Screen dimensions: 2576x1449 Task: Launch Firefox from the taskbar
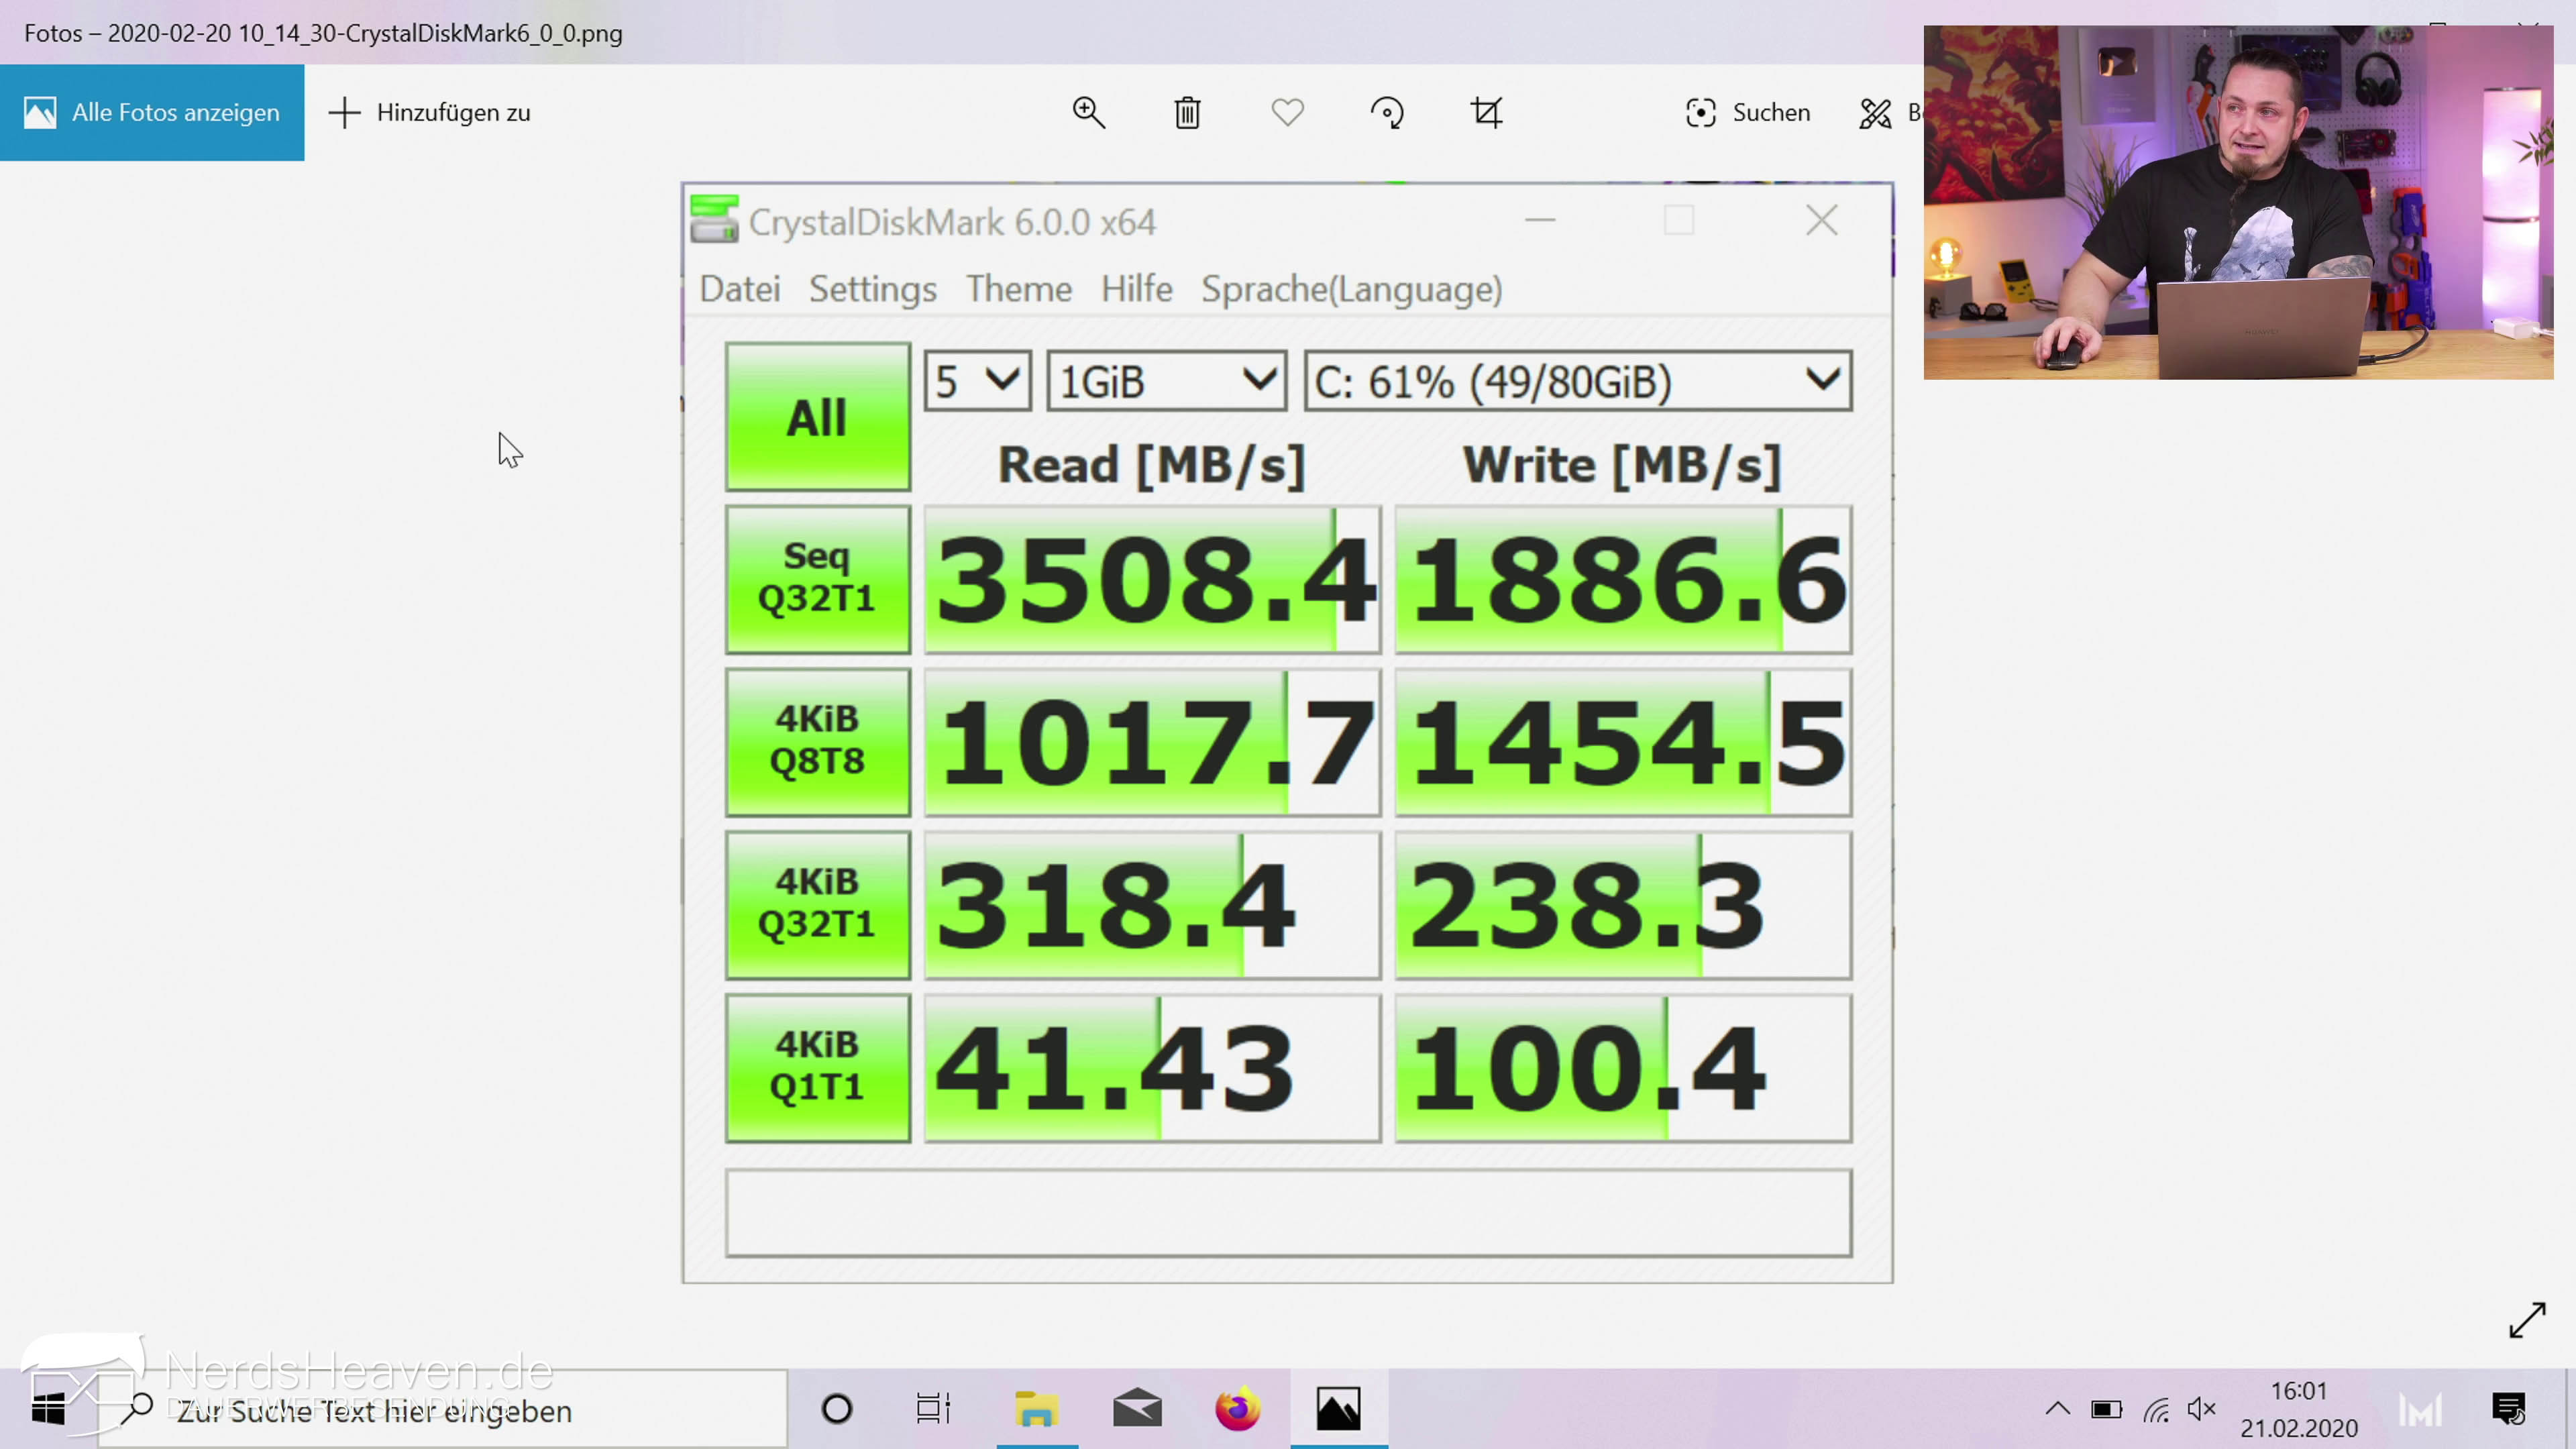1237,1409
